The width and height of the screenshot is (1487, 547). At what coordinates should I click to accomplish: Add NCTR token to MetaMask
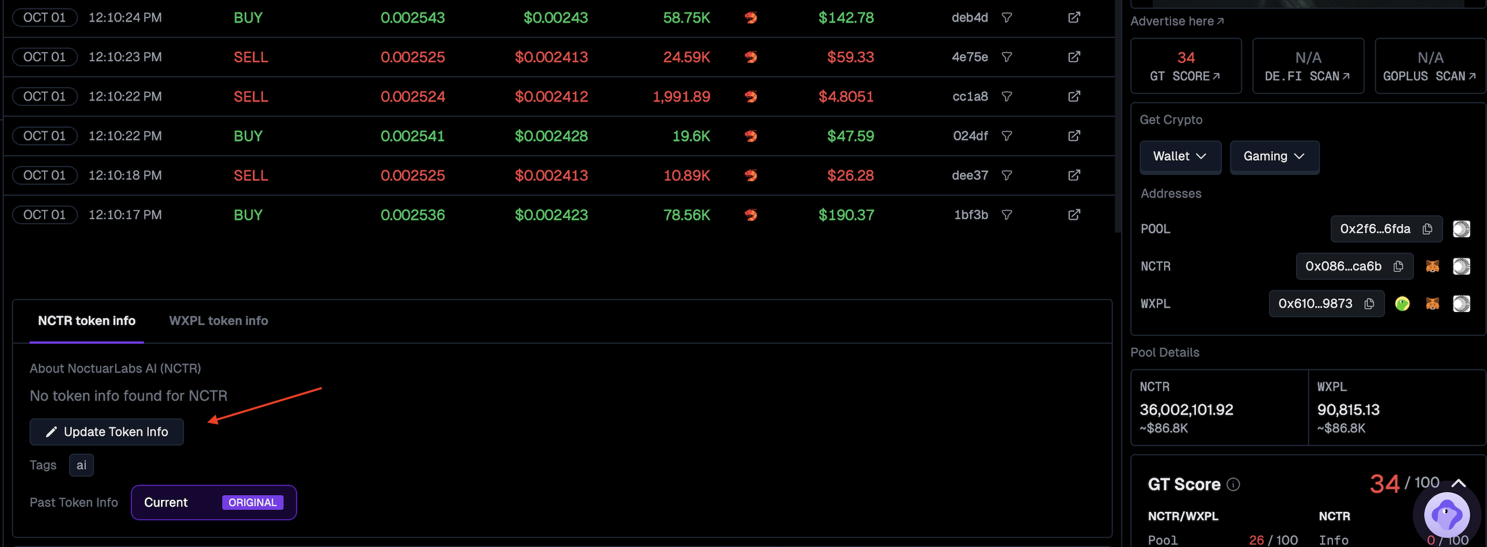pyautogui.click(x=1433, y=266)
